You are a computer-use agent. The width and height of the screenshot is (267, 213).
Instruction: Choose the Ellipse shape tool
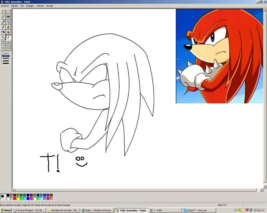click(3, 48)
